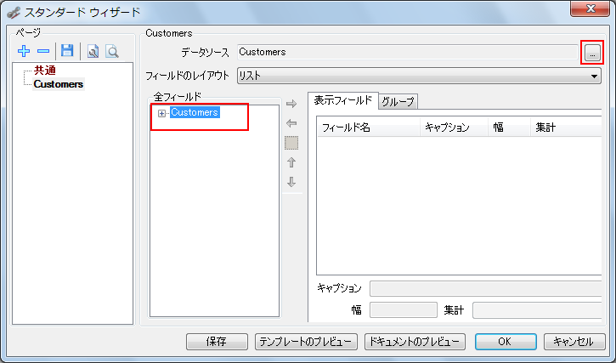The height and width of the screenshot is (363, 616).
Task: Select the 表示フィールド tab
Action: click(342, 100)
